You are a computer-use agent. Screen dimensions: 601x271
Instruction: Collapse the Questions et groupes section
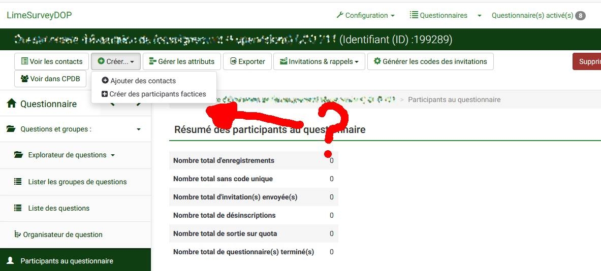(139, 129)
